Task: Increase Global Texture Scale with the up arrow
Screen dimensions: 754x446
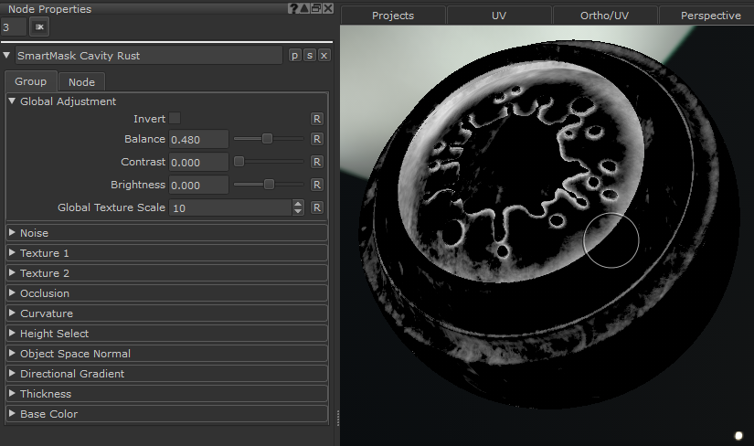Action: pyautogui.click(x=298, y=204)
